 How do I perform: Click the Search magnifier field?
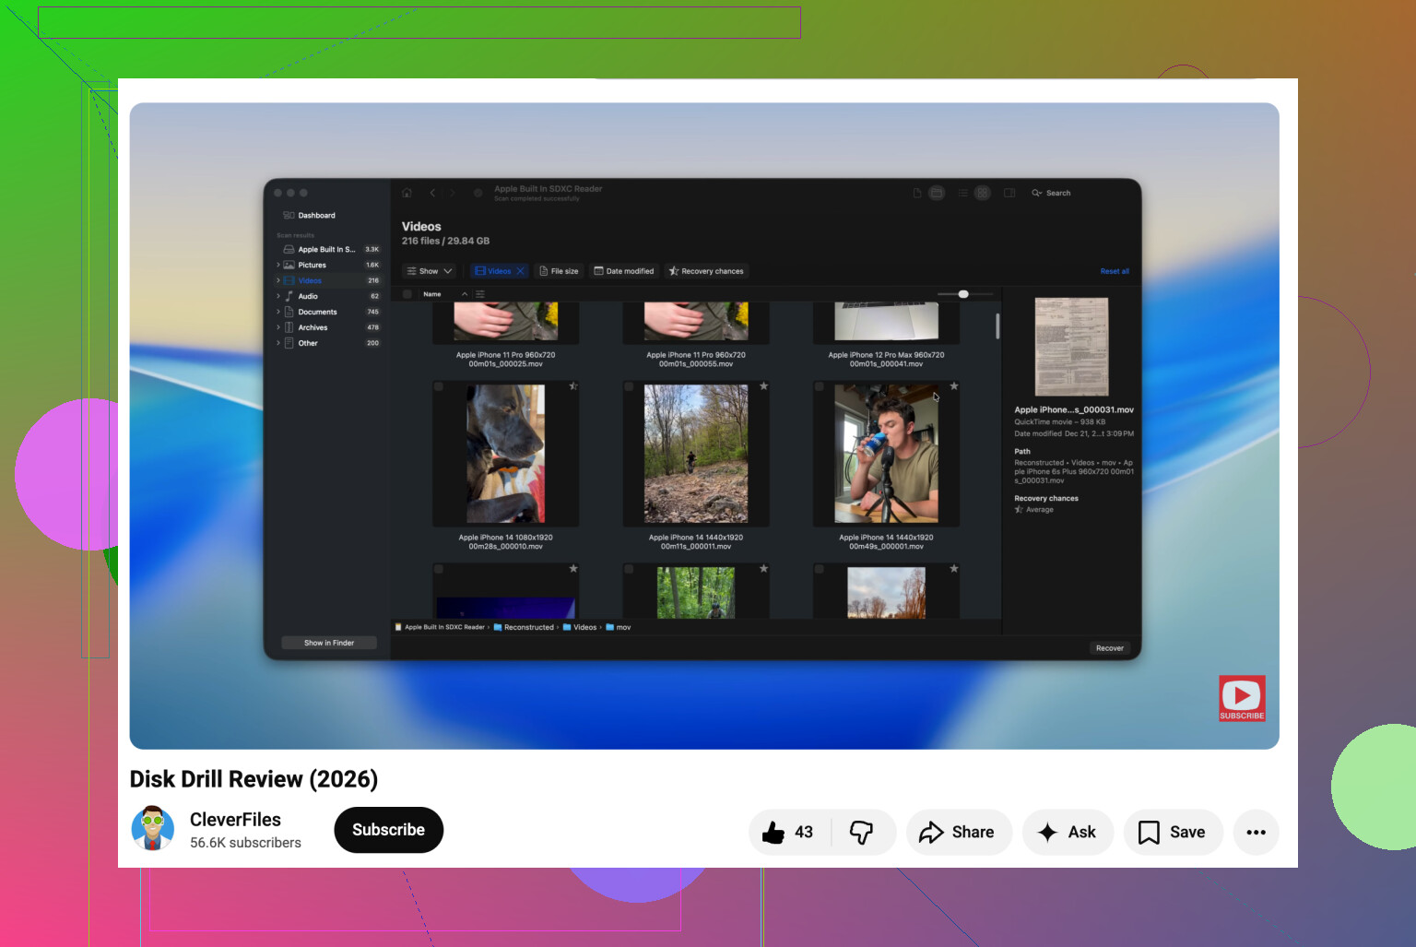(x=1052, y=193)
